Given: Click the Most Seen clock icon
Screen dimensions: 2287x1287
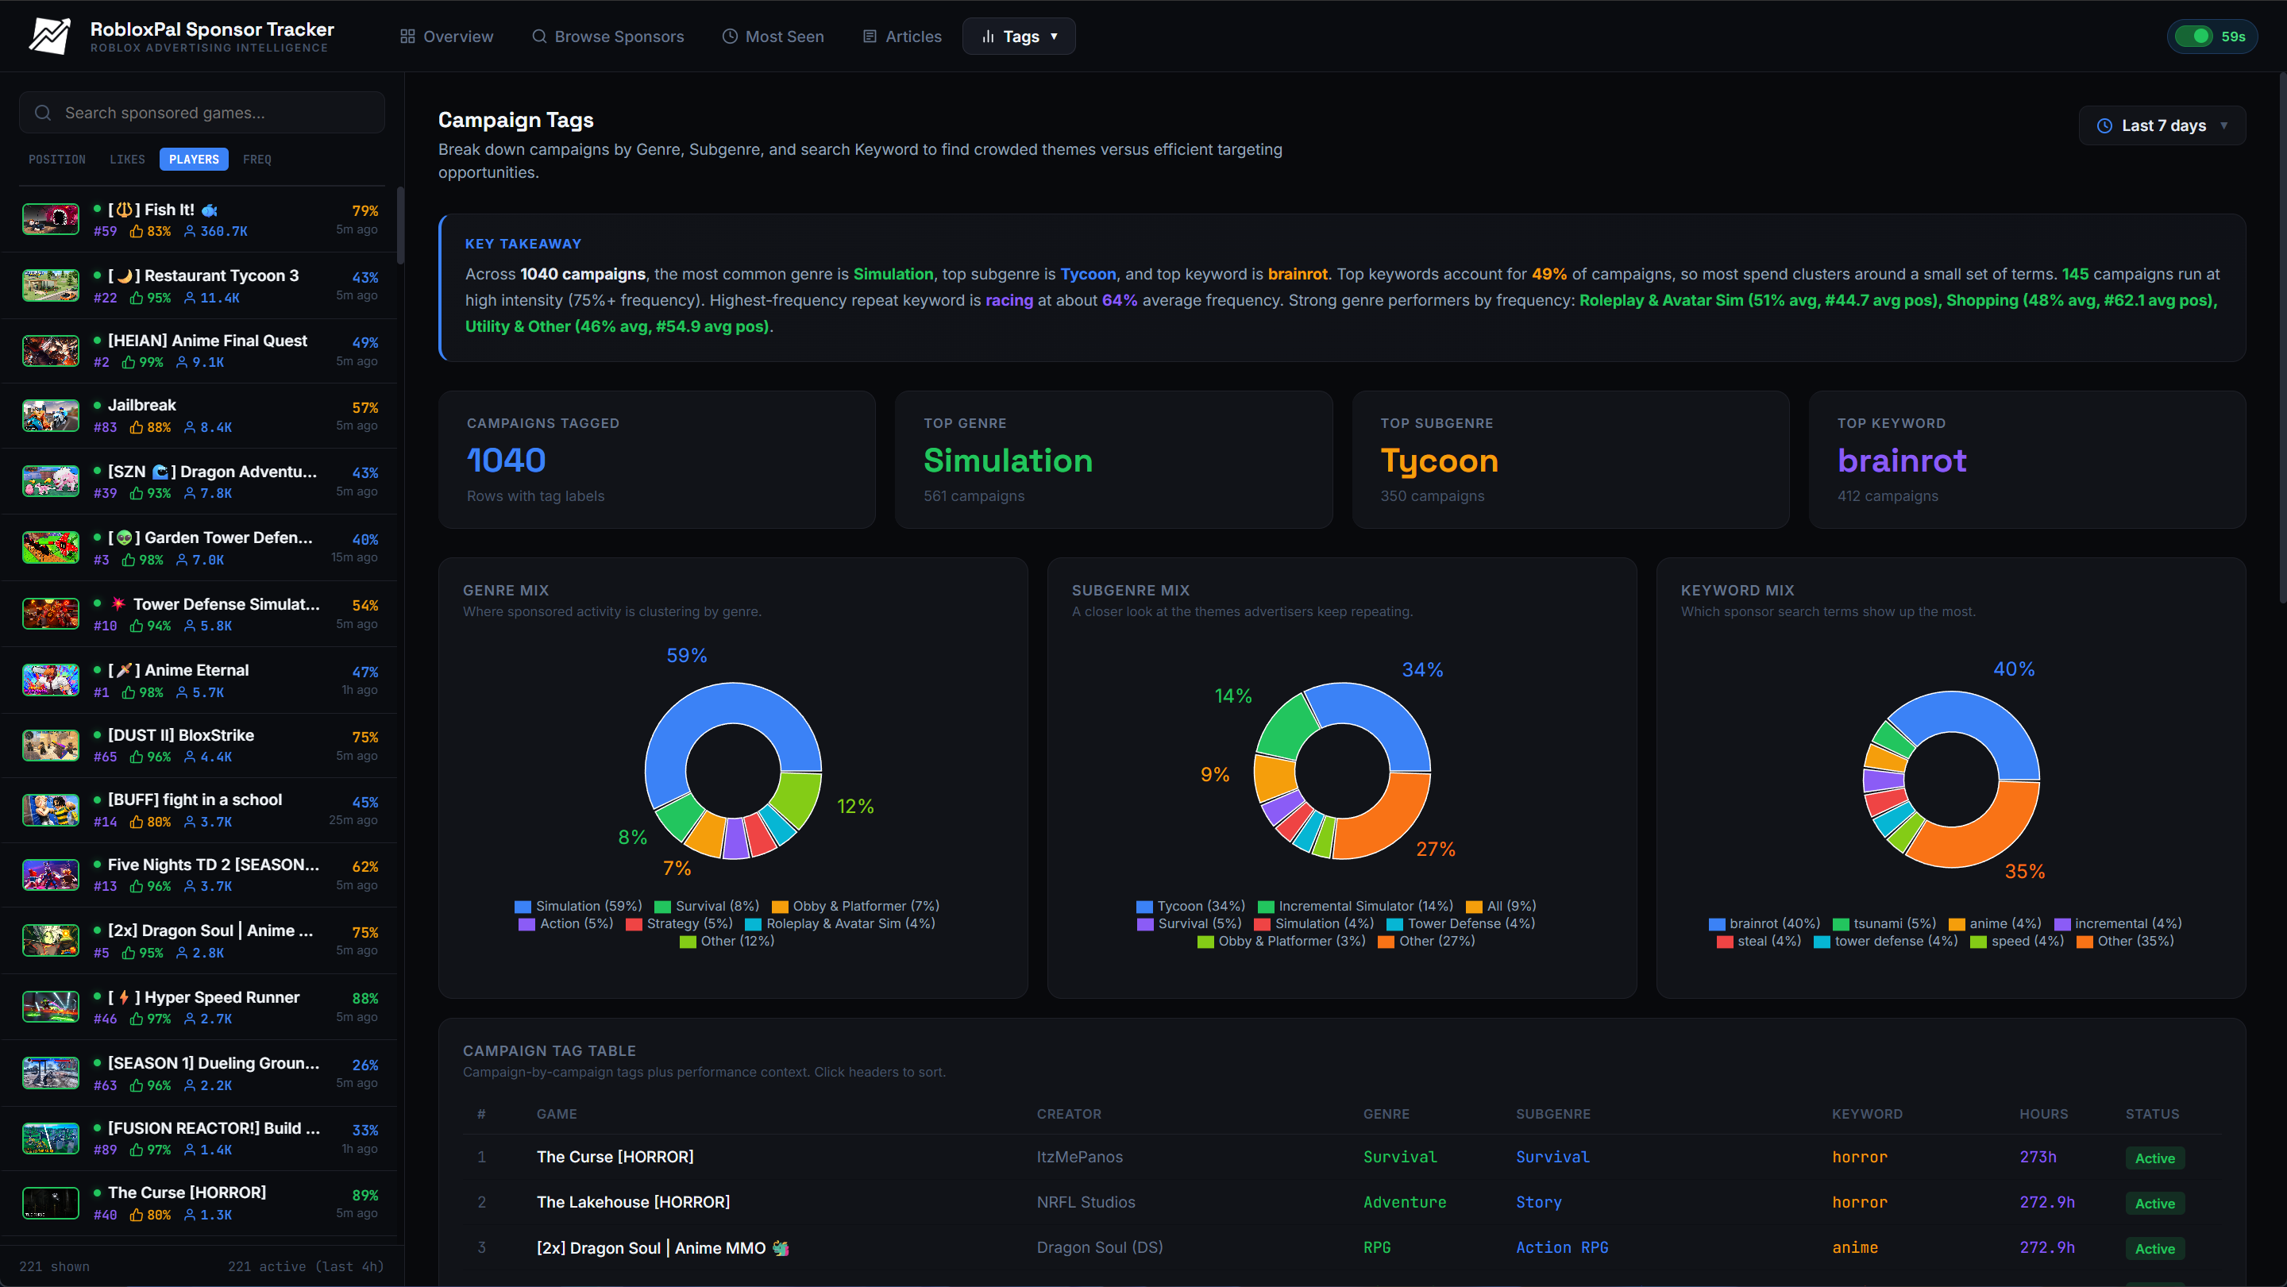Looking at the screenshot, I should coord(730,37).
